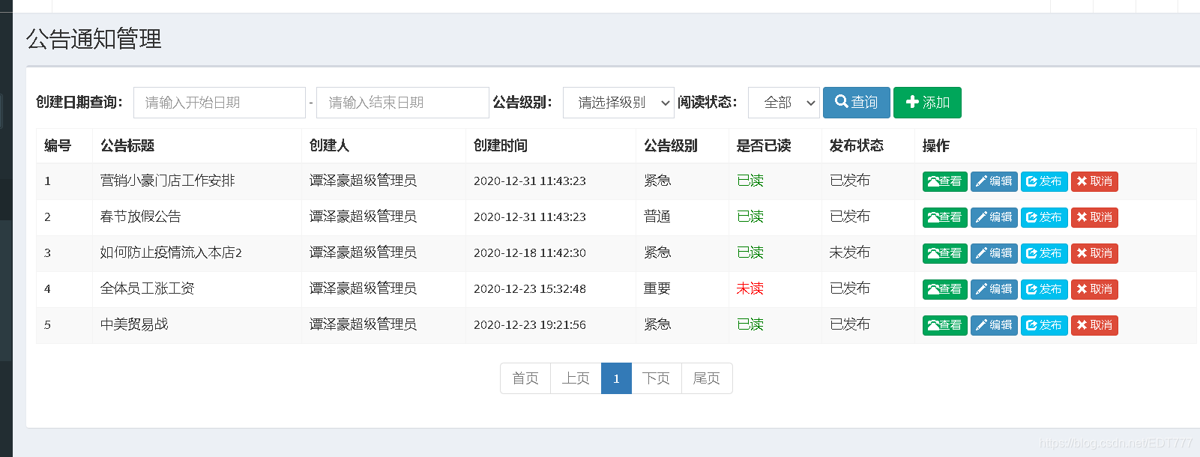
Task: Cancel the 全体员工涨工资 row
Action: [x=1094, y=289]
